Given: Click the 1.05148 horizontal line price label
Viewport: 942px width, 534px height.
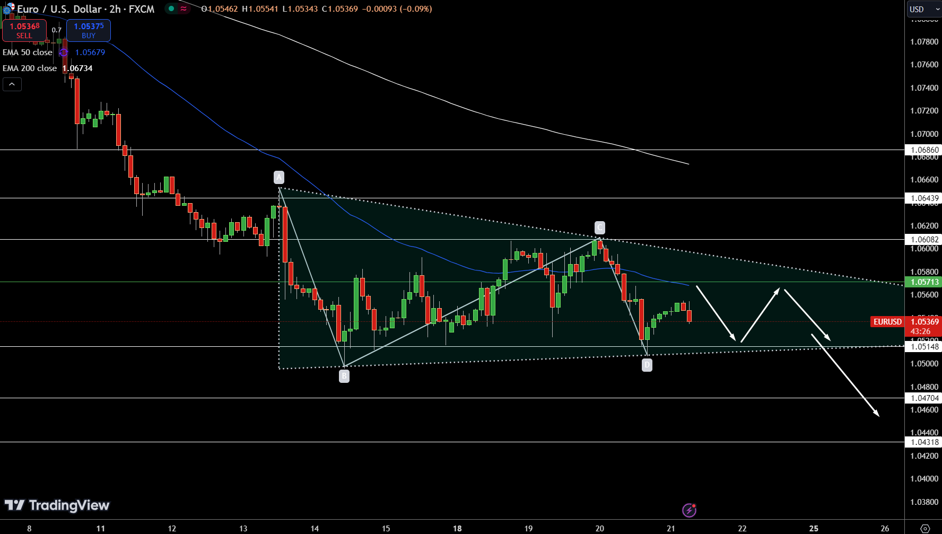Looking at the screenshot, I should [923, 347].
